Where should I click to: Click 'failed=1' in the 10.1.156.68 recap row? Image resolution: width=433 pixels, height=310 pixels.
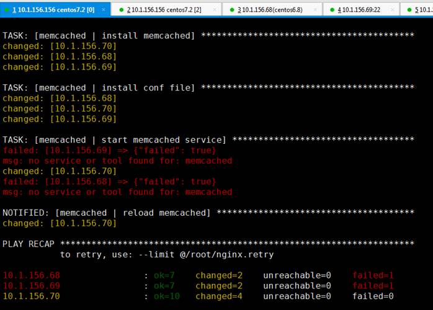coord(373,275)
